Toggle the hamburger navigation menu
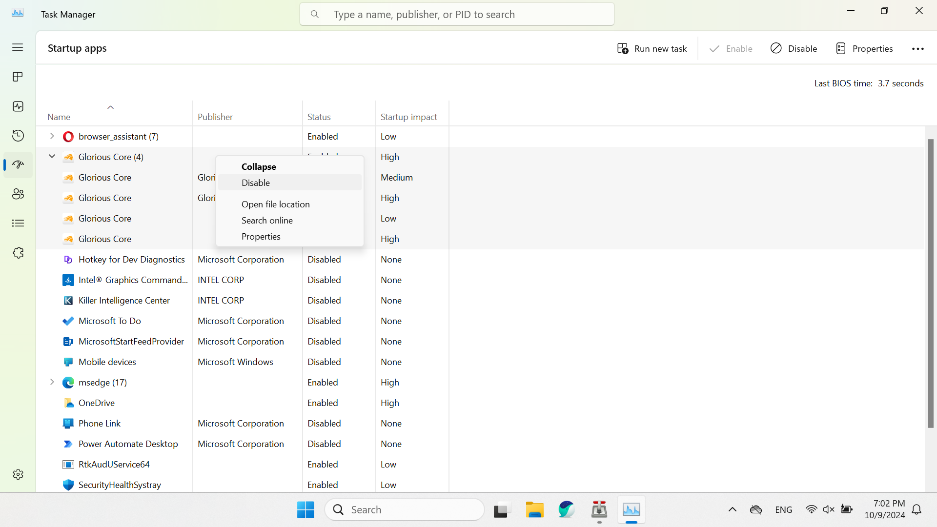This screenshot has width=937, height=527. tap(18, 47)
